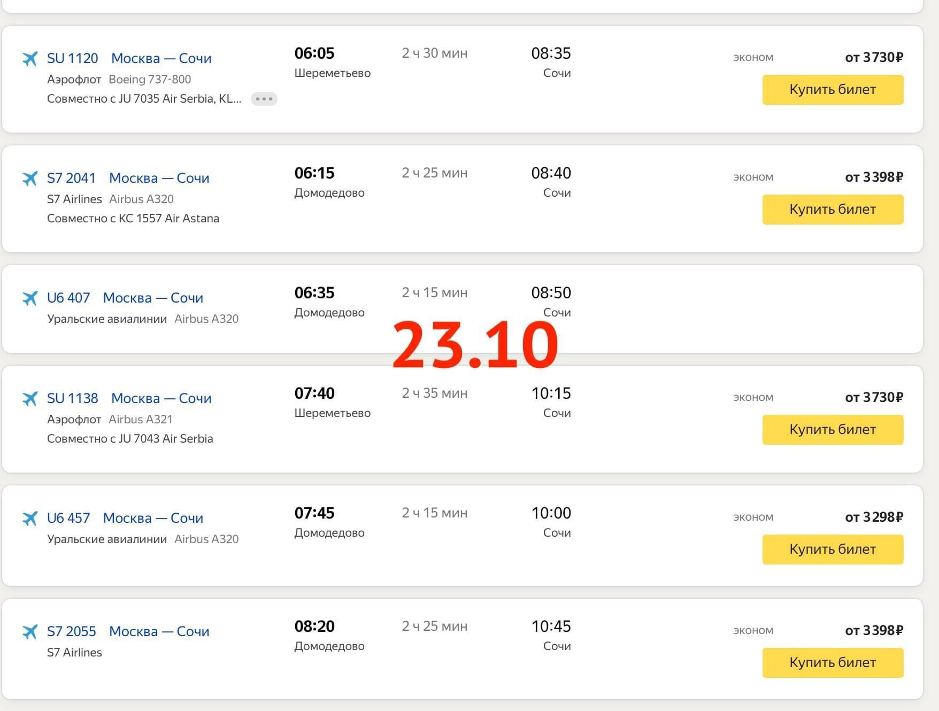The image size is (939, 711).
Task: Open the SU 1138 flight number link
Action: click(73, 398)
